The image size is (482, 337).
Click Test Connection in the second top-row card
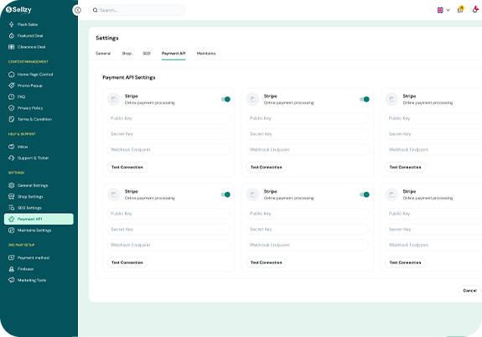(267, 167)
